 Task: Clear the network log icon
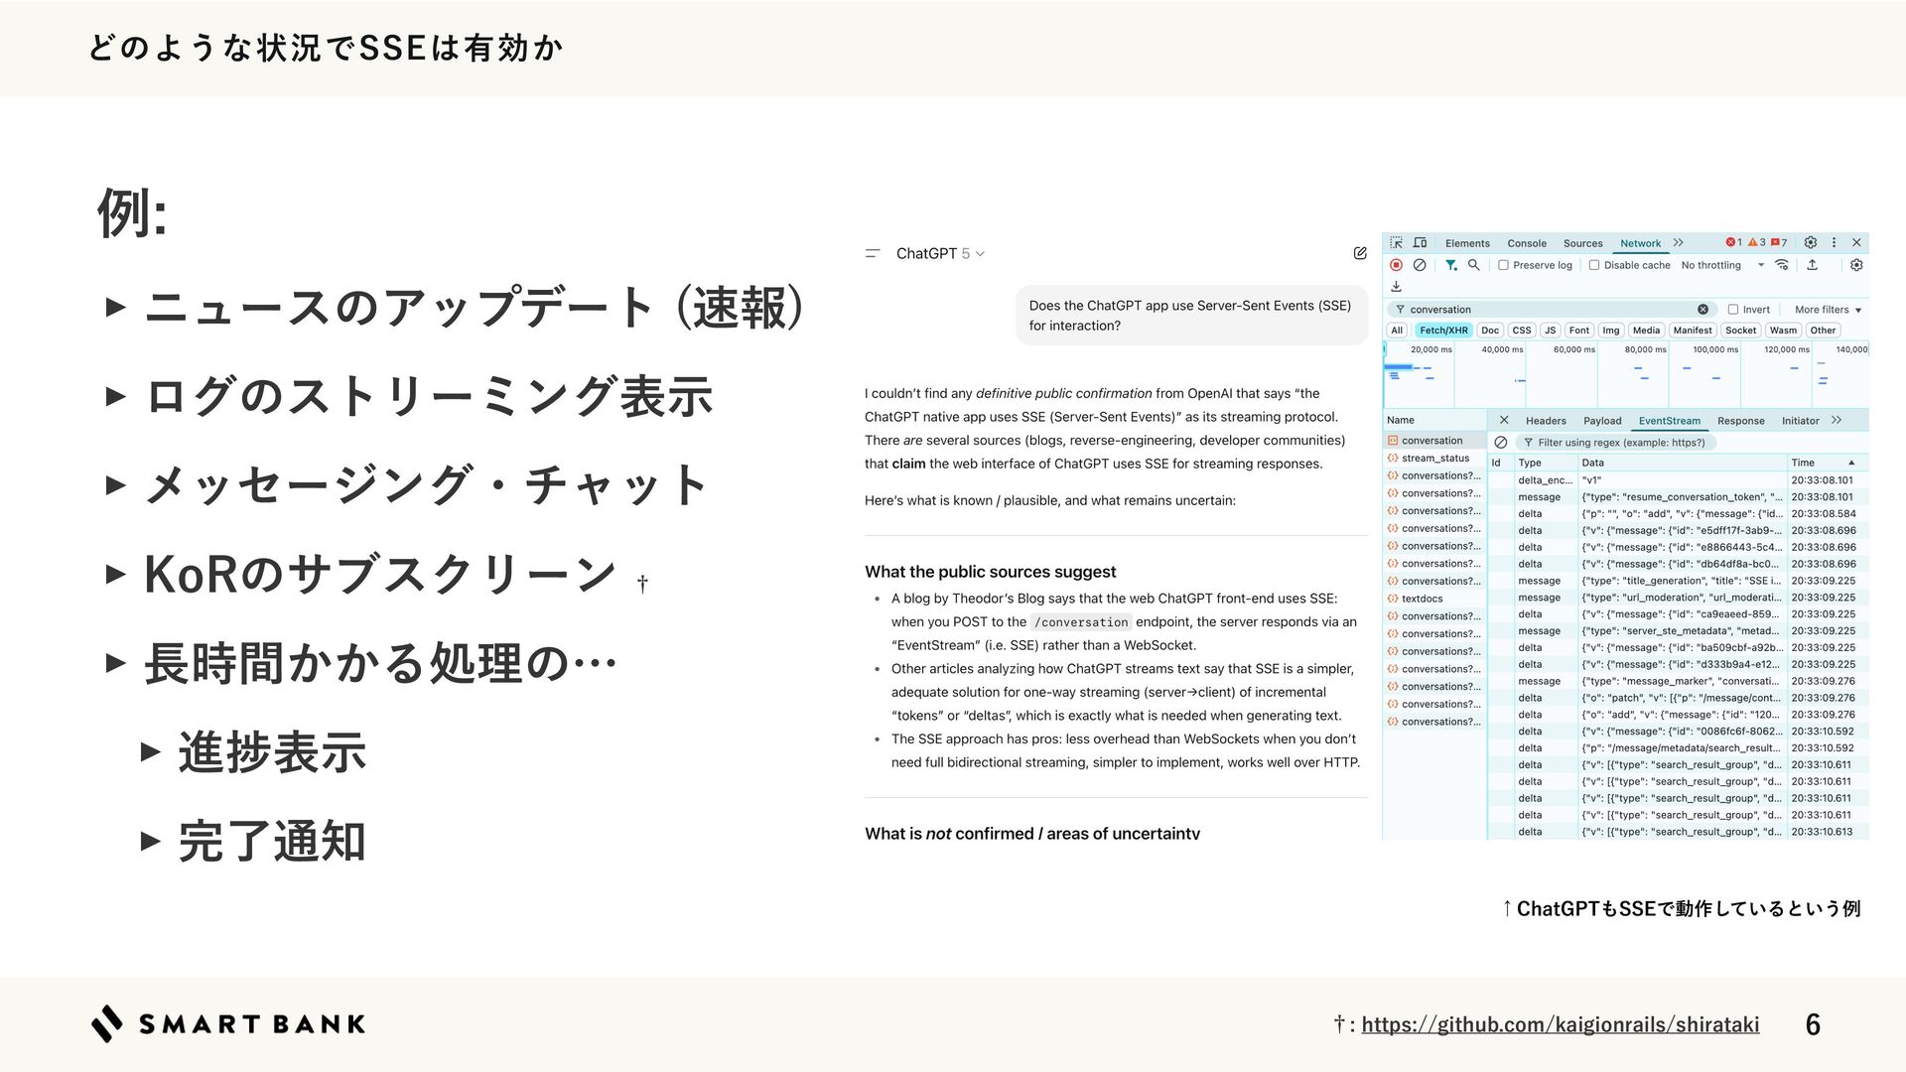click(1420, 265)
